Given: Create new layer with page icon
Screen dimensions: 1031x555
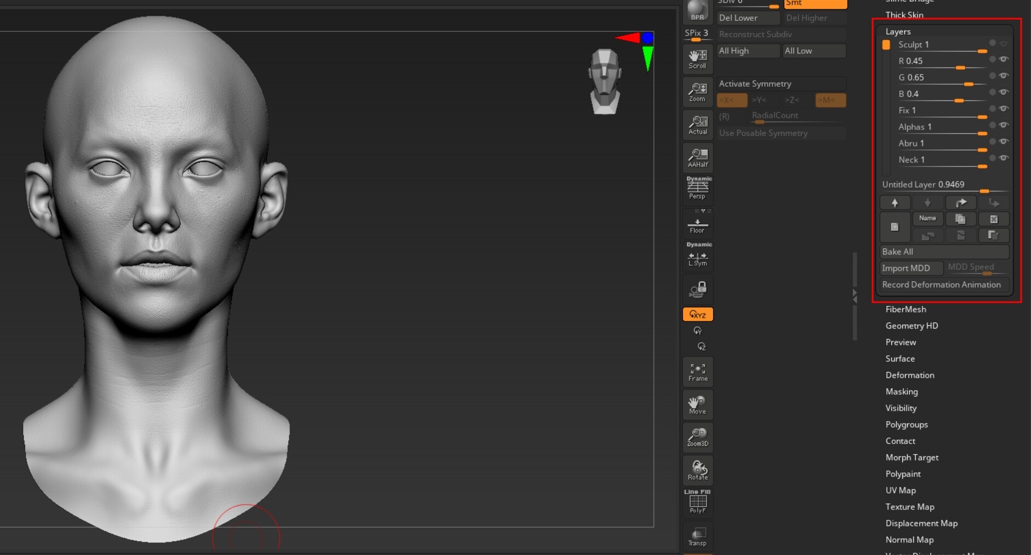Looking at the screenshot, I should point(895,227).
